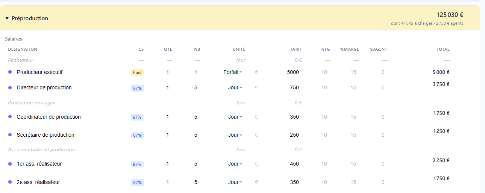Click purple dot beside Producteur exécutif
This screenshot has height=193, width=485.
point(10,72)
